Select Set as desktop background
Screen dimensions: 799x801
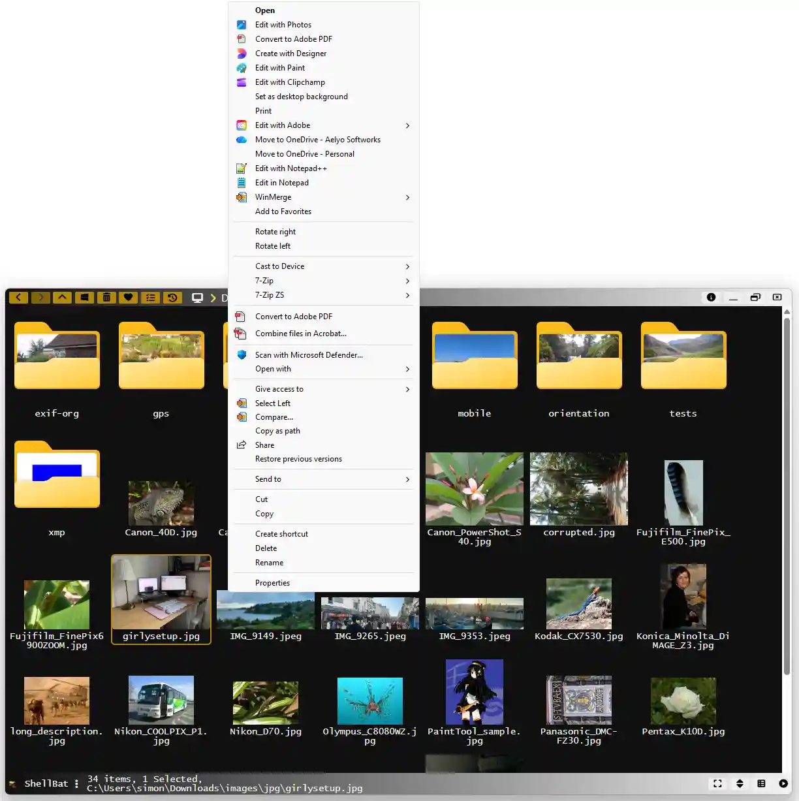point(302,96)
